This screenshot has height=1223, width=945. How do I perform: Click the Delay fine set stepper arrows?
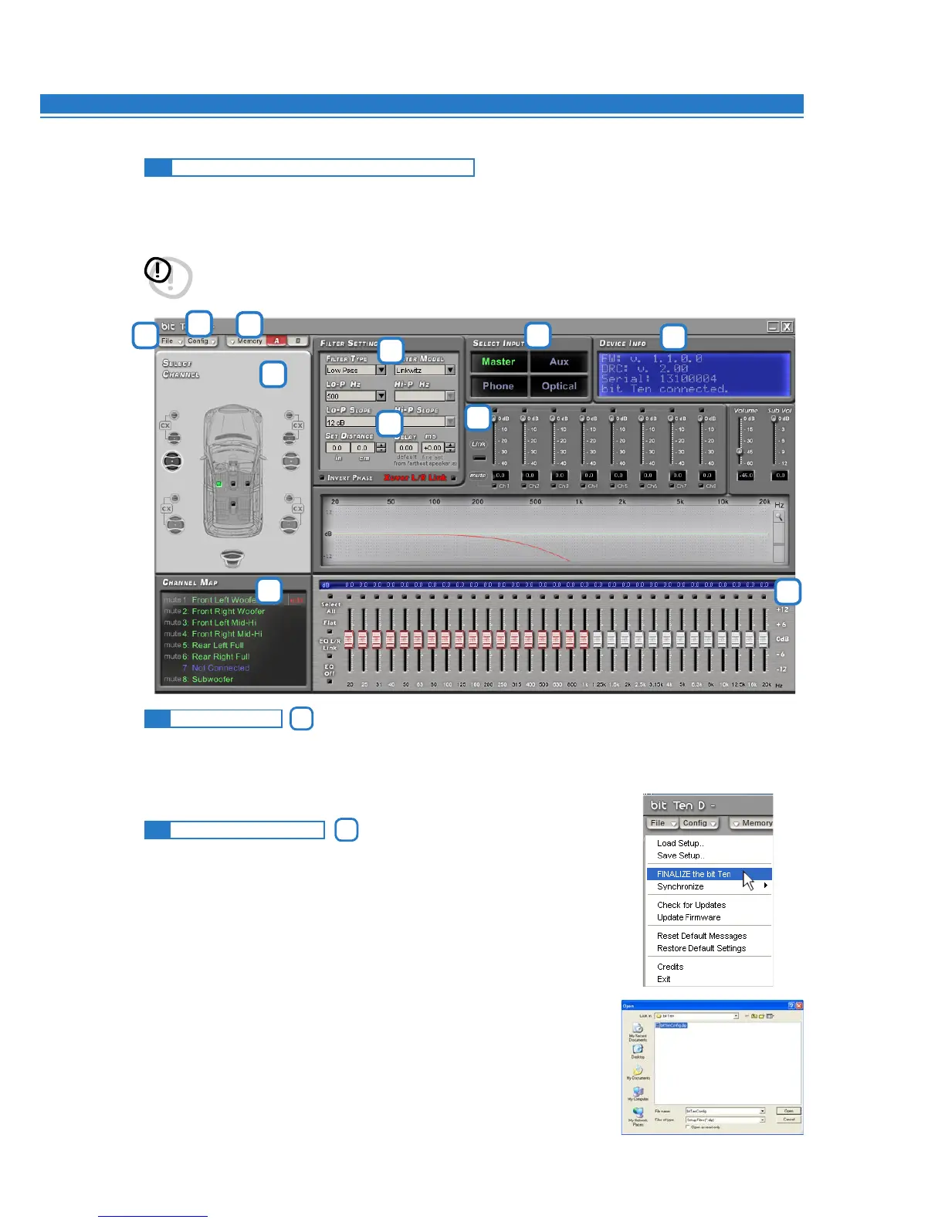coord(450,448)
